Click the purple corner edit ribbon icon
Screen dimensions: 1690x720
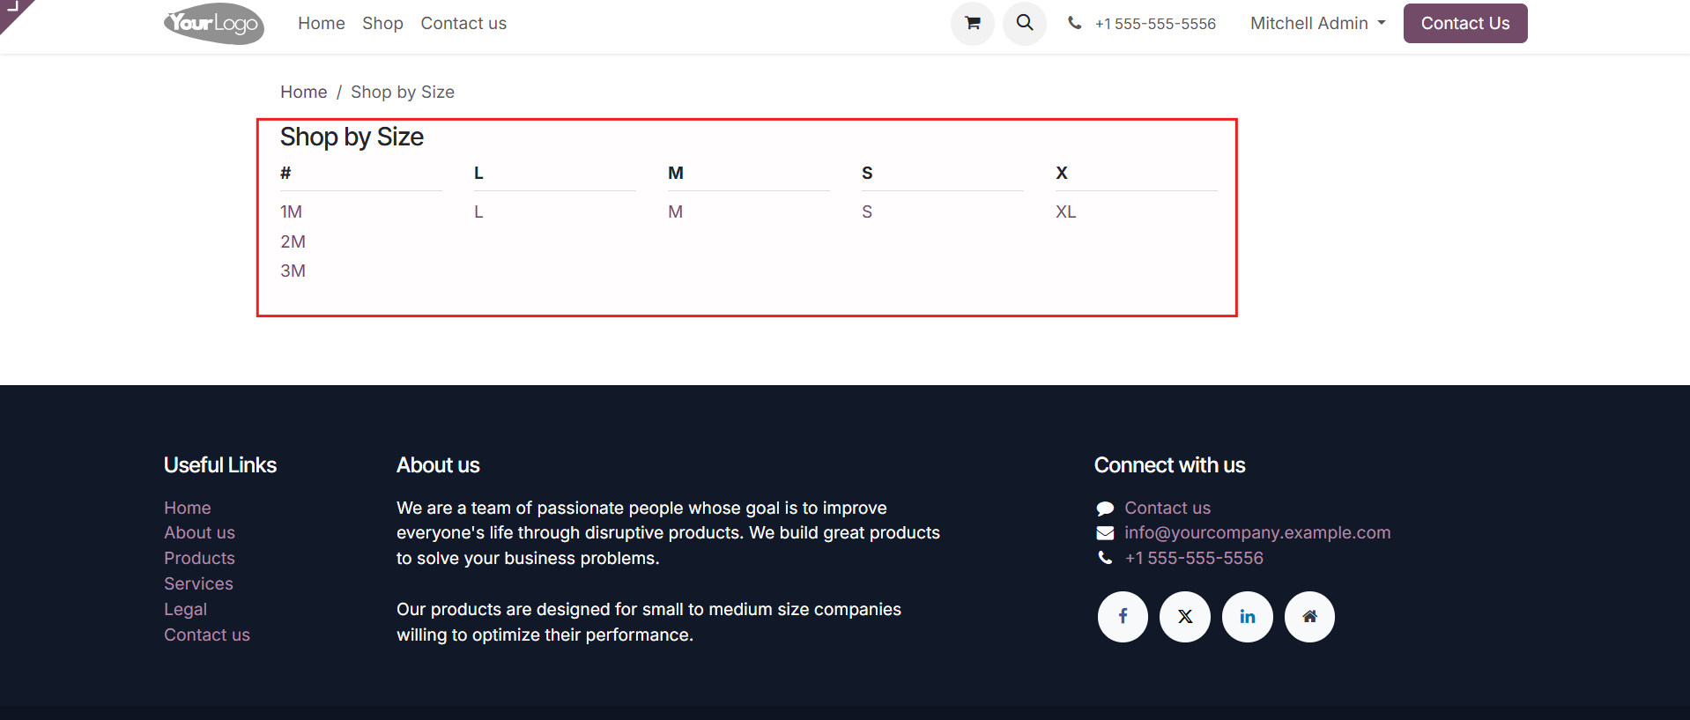pyautogui.click(x=13, y=11)
